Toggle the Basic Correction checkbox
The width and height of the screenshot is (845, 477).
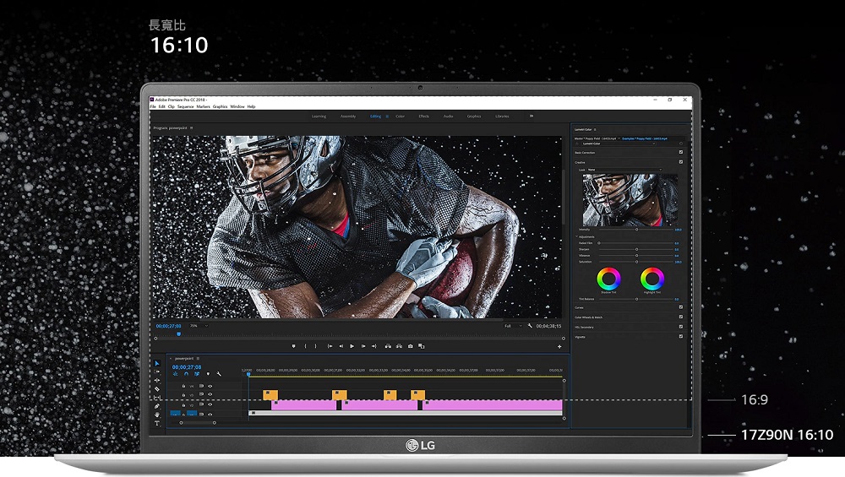pyautogui.click(x=681, y=152)
